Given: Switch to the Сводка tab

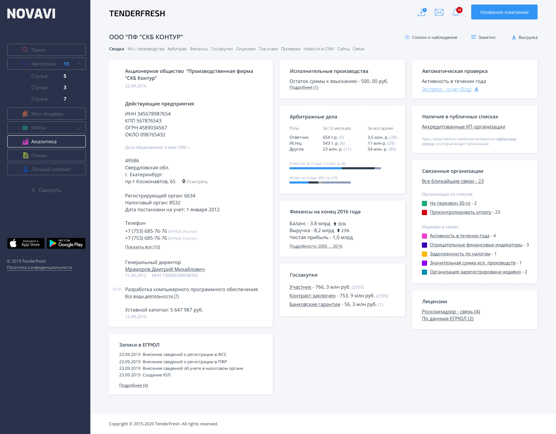Looking at the screenshot, I should [116, 49].
